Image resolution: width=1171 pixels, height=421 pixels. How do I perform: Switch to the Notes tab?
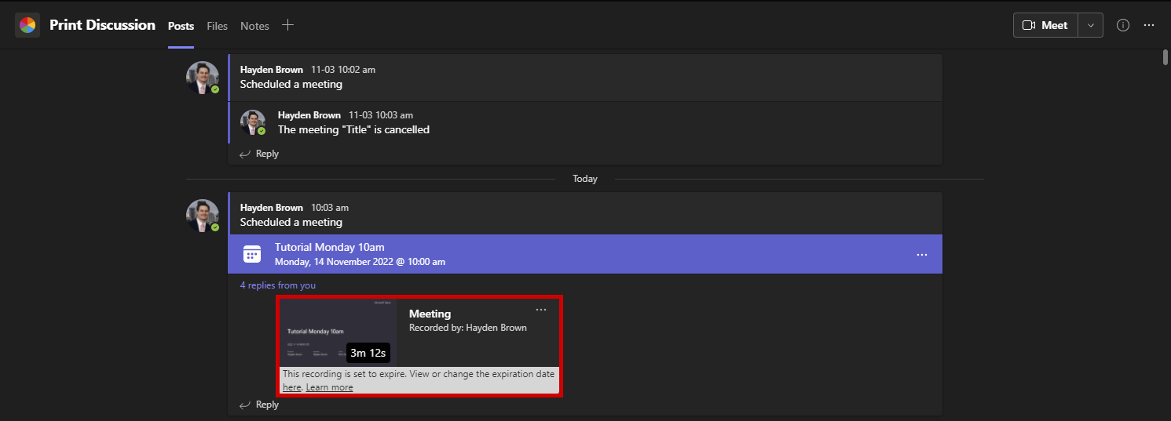click(x=254, y=26)
